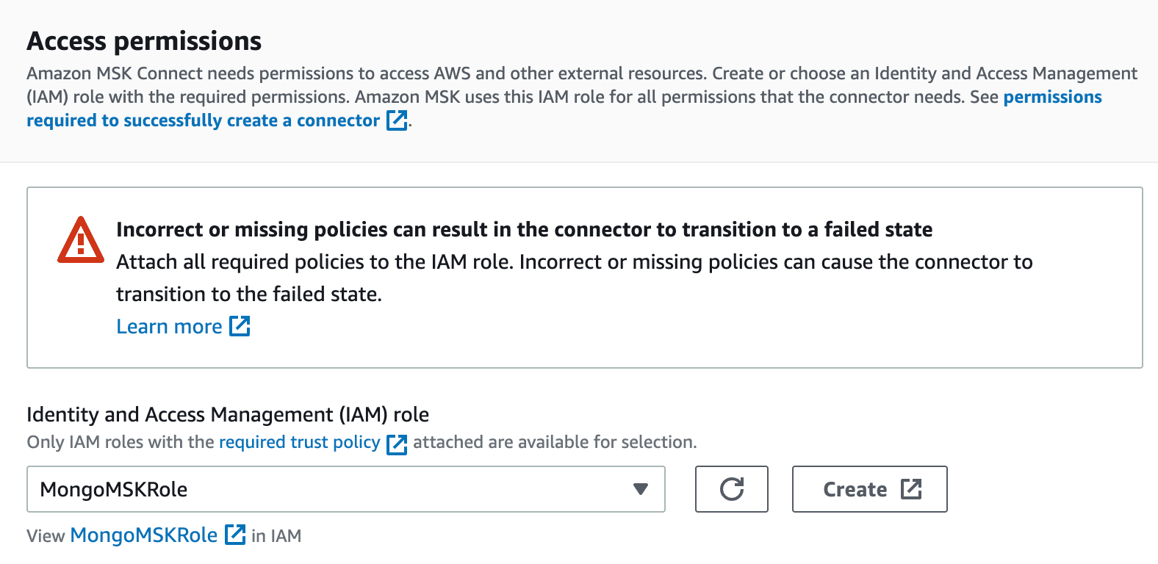Click 'Only IAM roles with the' helper text
The width and height of the screenshot is (1158, 564).
point(121,442)
